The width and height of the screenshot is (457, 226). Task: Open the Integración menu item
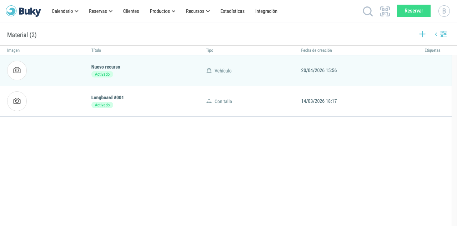coord(266,11)
